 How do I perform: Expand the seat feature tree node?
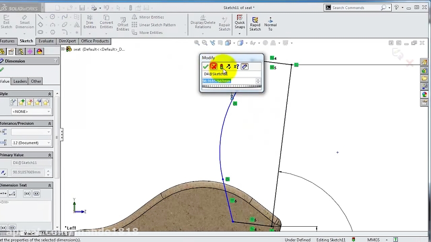63,49
